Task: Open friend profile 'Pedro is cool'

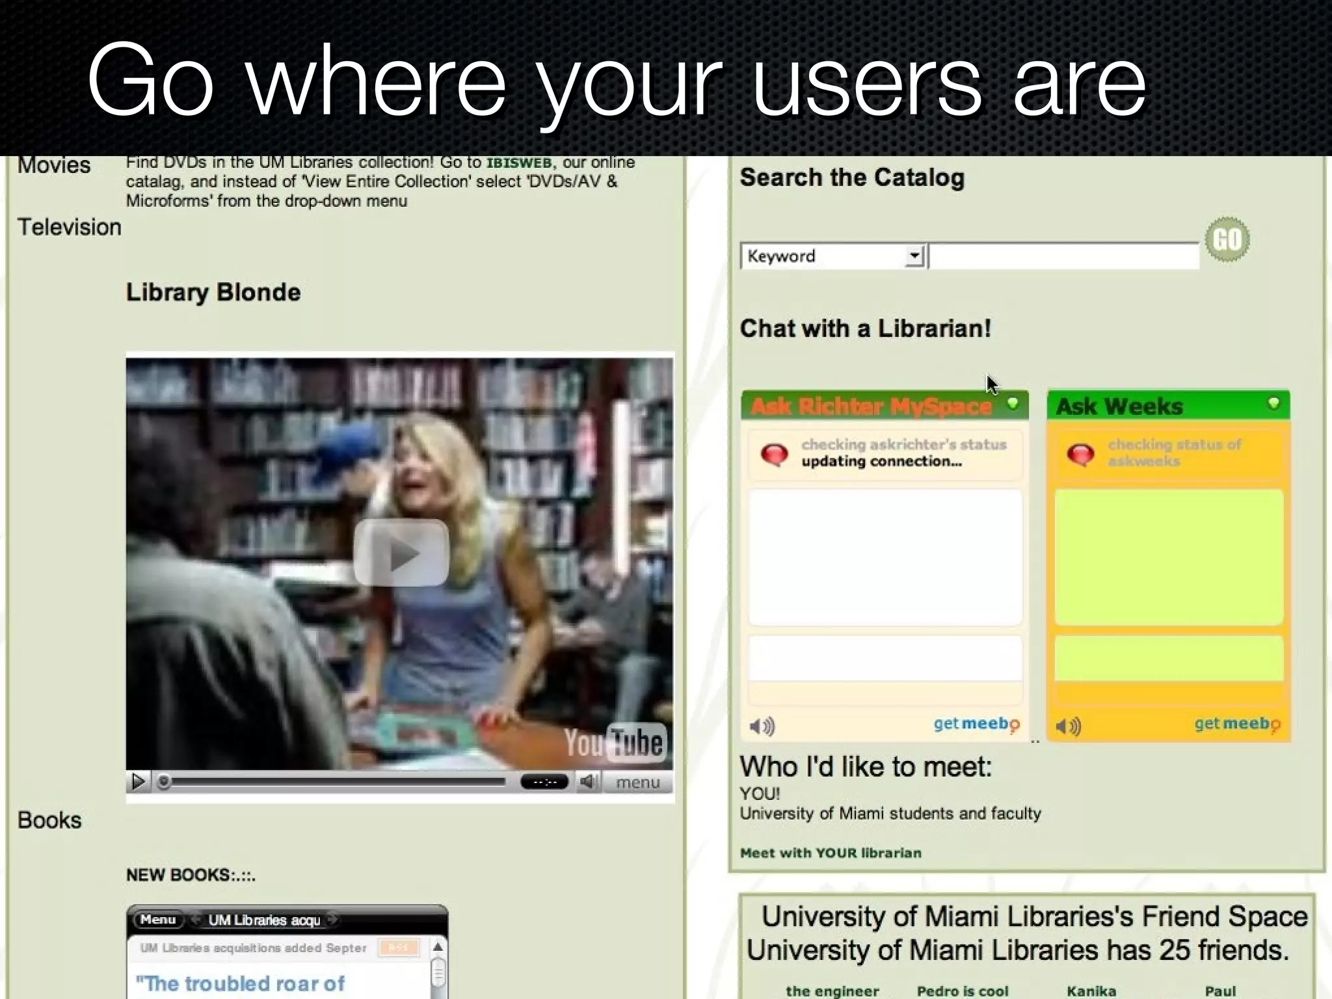Action: 963,991
